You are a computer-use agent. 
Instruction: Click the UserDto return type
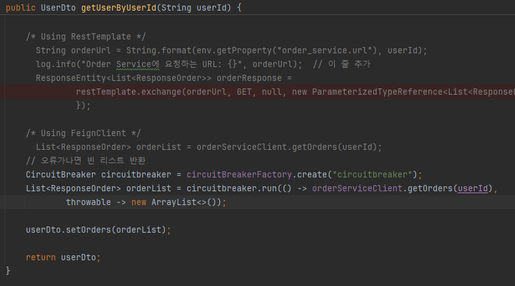coord(58,8)
